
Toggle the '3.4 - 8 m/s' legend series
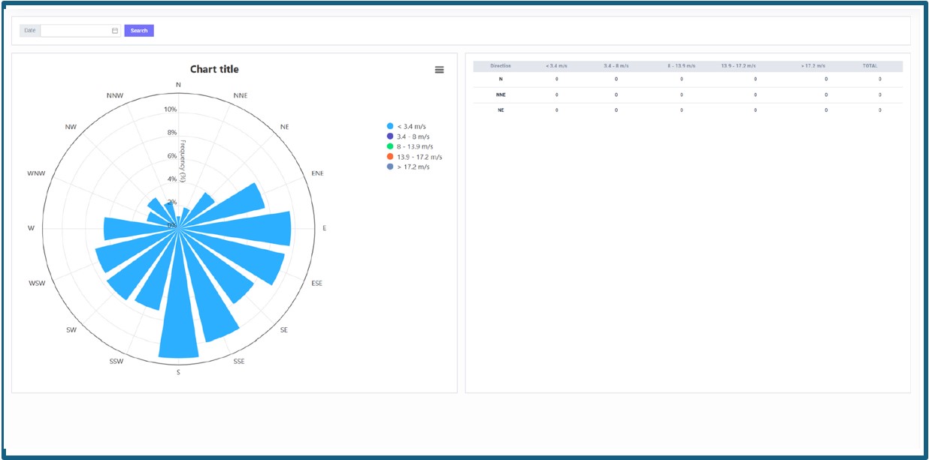point(413,137)
